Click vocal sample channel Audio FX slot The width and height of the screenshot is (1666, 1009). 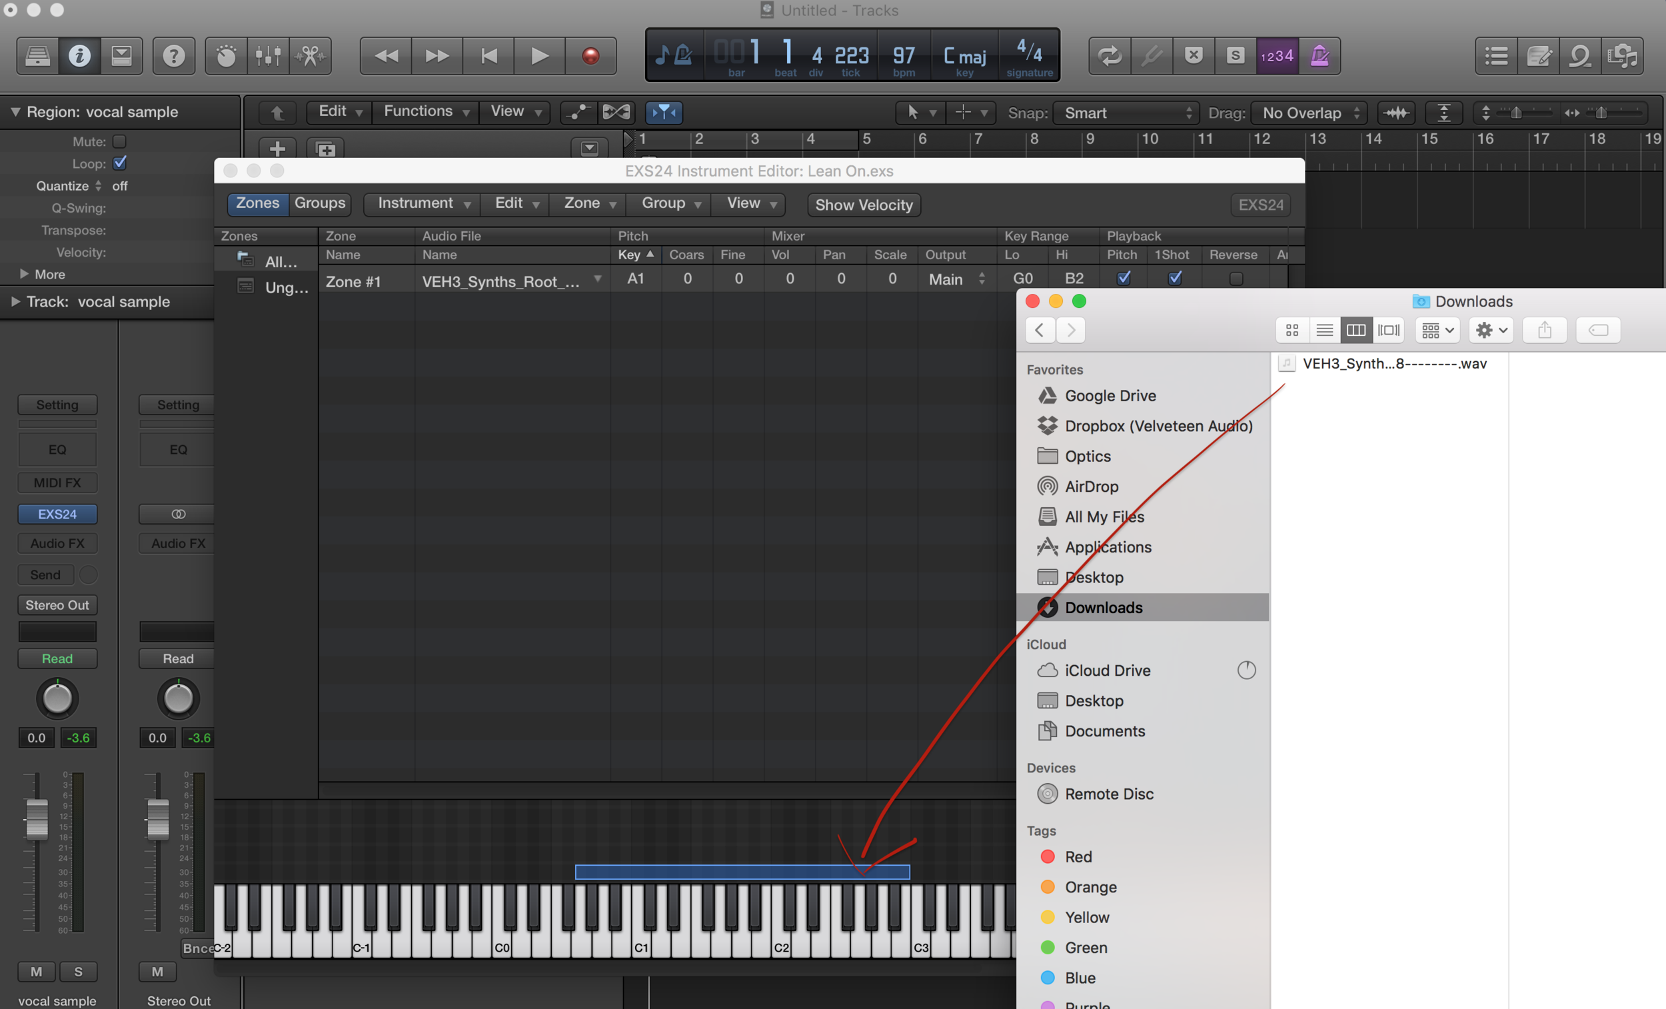57,543
